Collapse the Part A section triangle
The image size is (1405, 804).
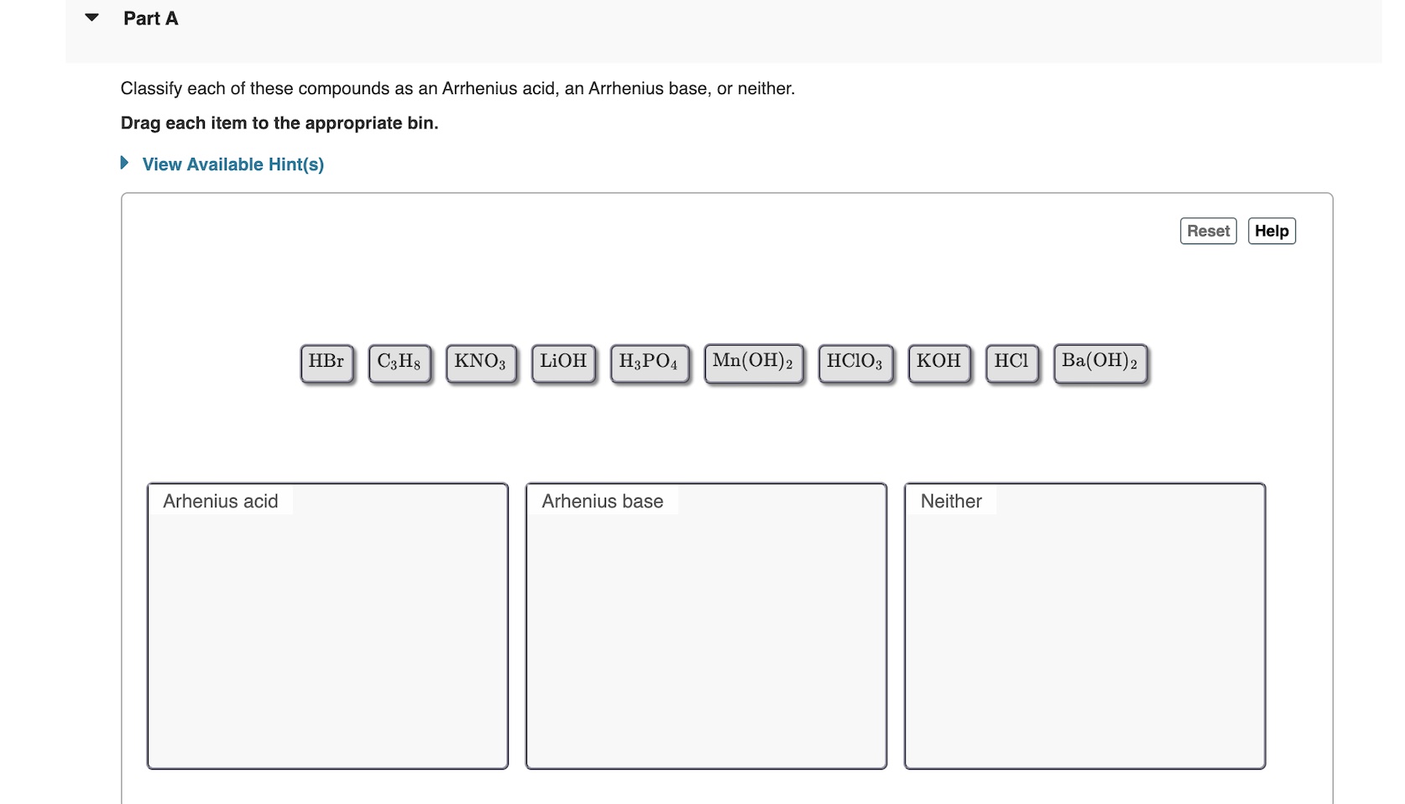point(90,17)
